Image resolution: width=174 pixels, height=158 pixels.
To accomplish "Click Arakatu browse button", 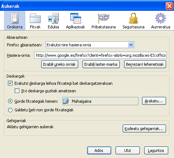I will [x=154, y=101].
